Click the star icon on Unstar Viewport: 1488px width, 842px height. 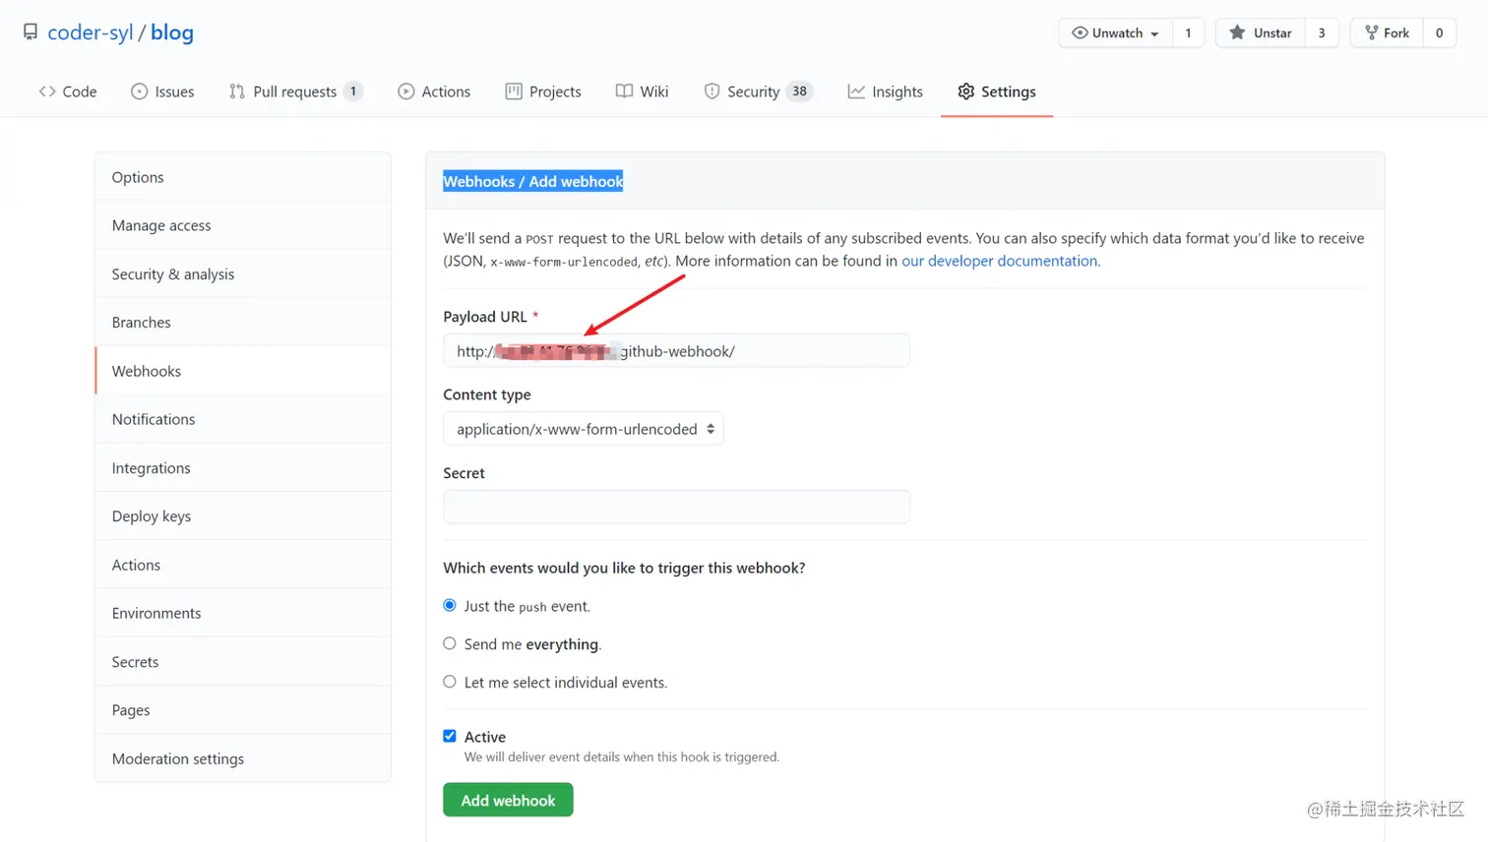tap(1237, 32)
